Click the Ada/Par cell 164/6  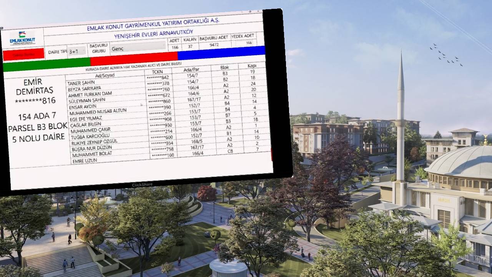tap(193, 93)
